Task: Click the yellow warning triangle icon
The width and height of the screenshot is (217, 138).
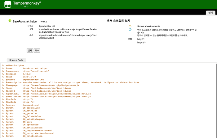Action: click(130, 26)
